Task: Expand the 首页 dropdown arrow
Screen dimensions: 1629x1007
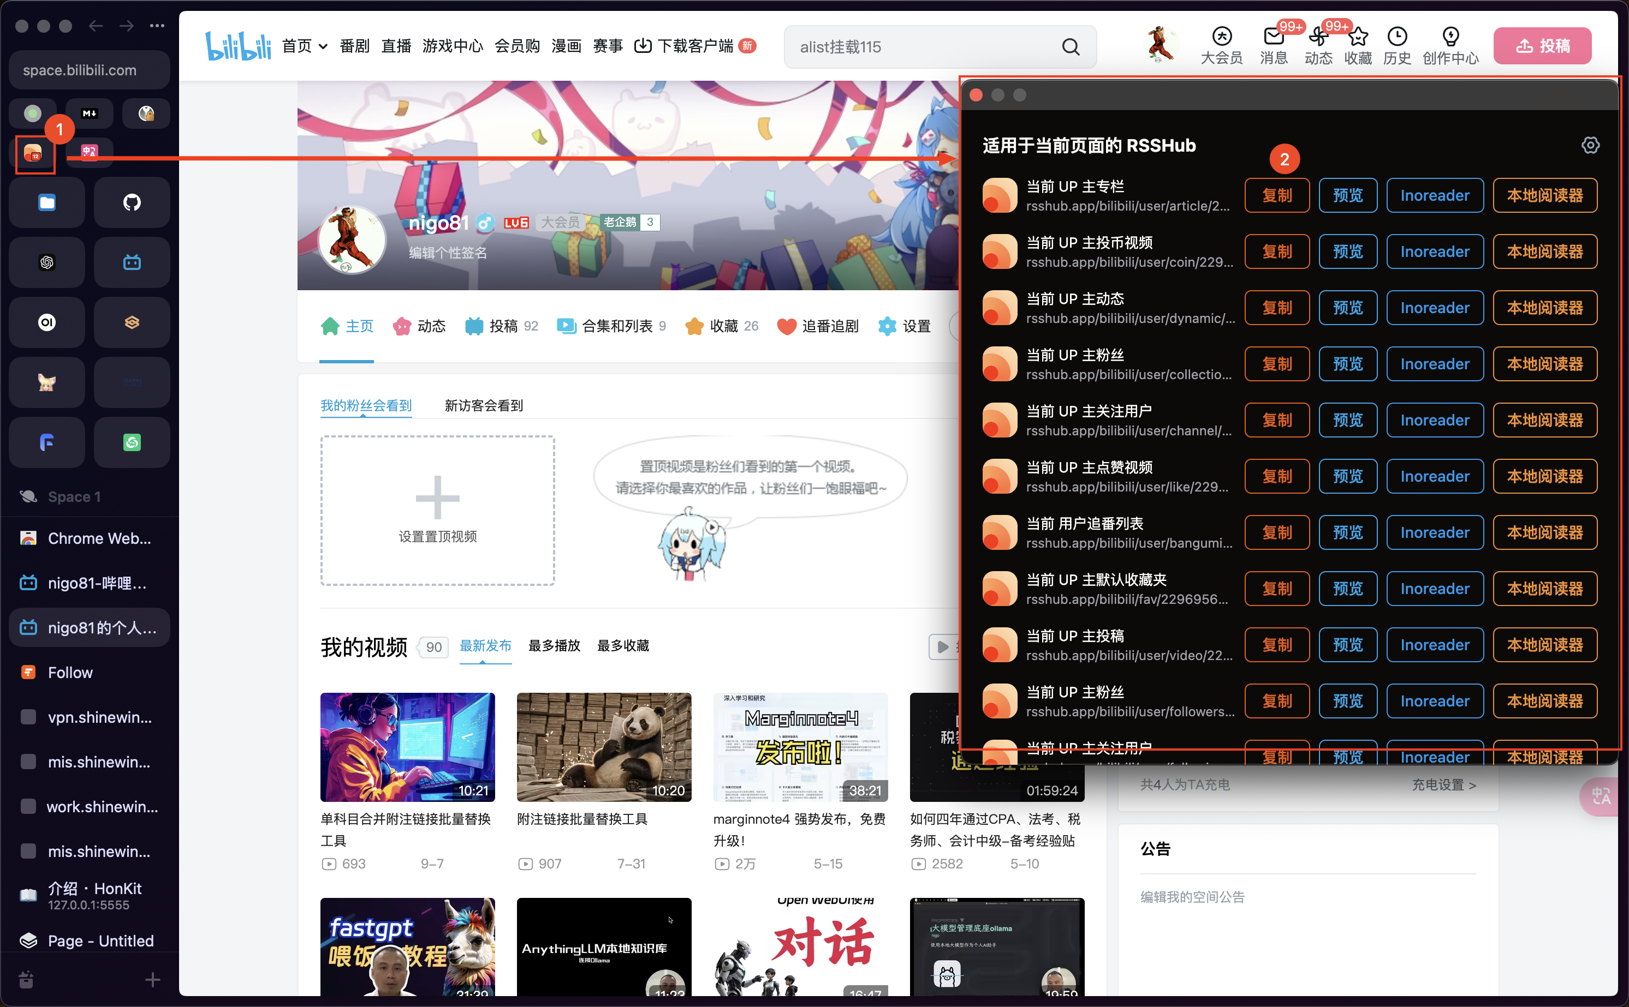Action: point(323,46)
